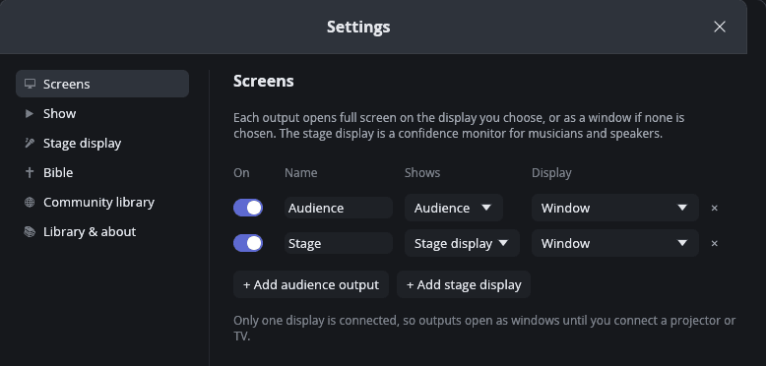Click the Shows column header
766x366 pixels.
(422, 173)
